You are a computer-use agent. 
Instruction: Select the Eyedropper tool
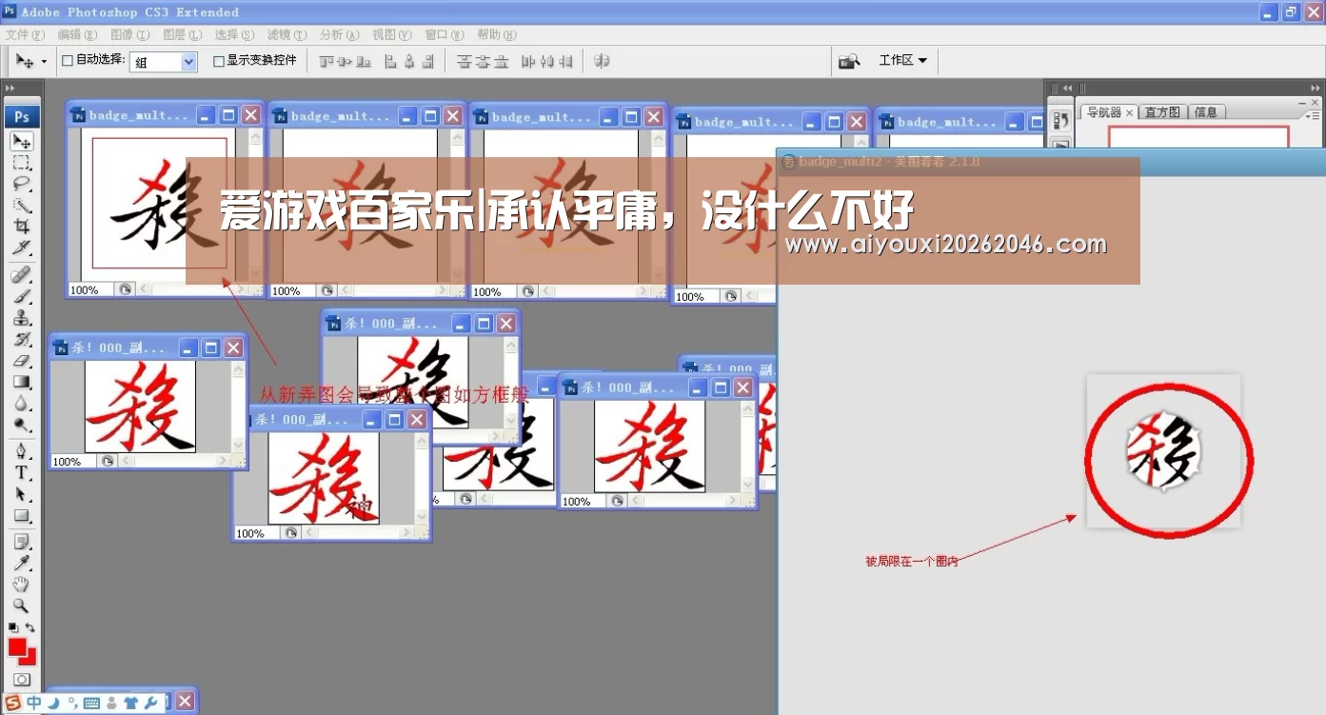[x=21, y=563]
